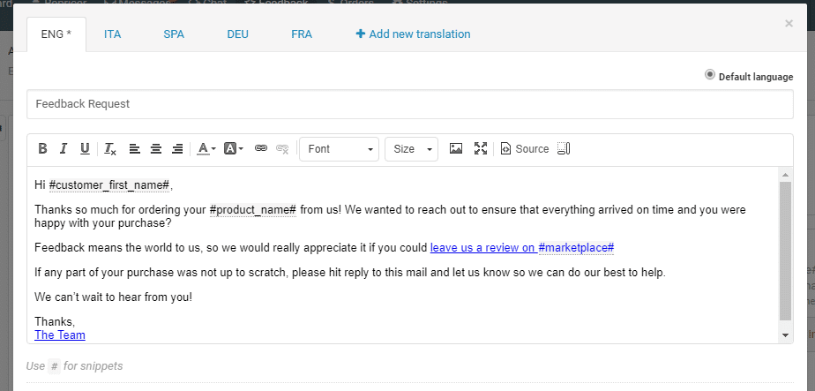The width and height of the screenshot is (815, 391).
Task: Open the Font dropdown
Action: [340, 149]
